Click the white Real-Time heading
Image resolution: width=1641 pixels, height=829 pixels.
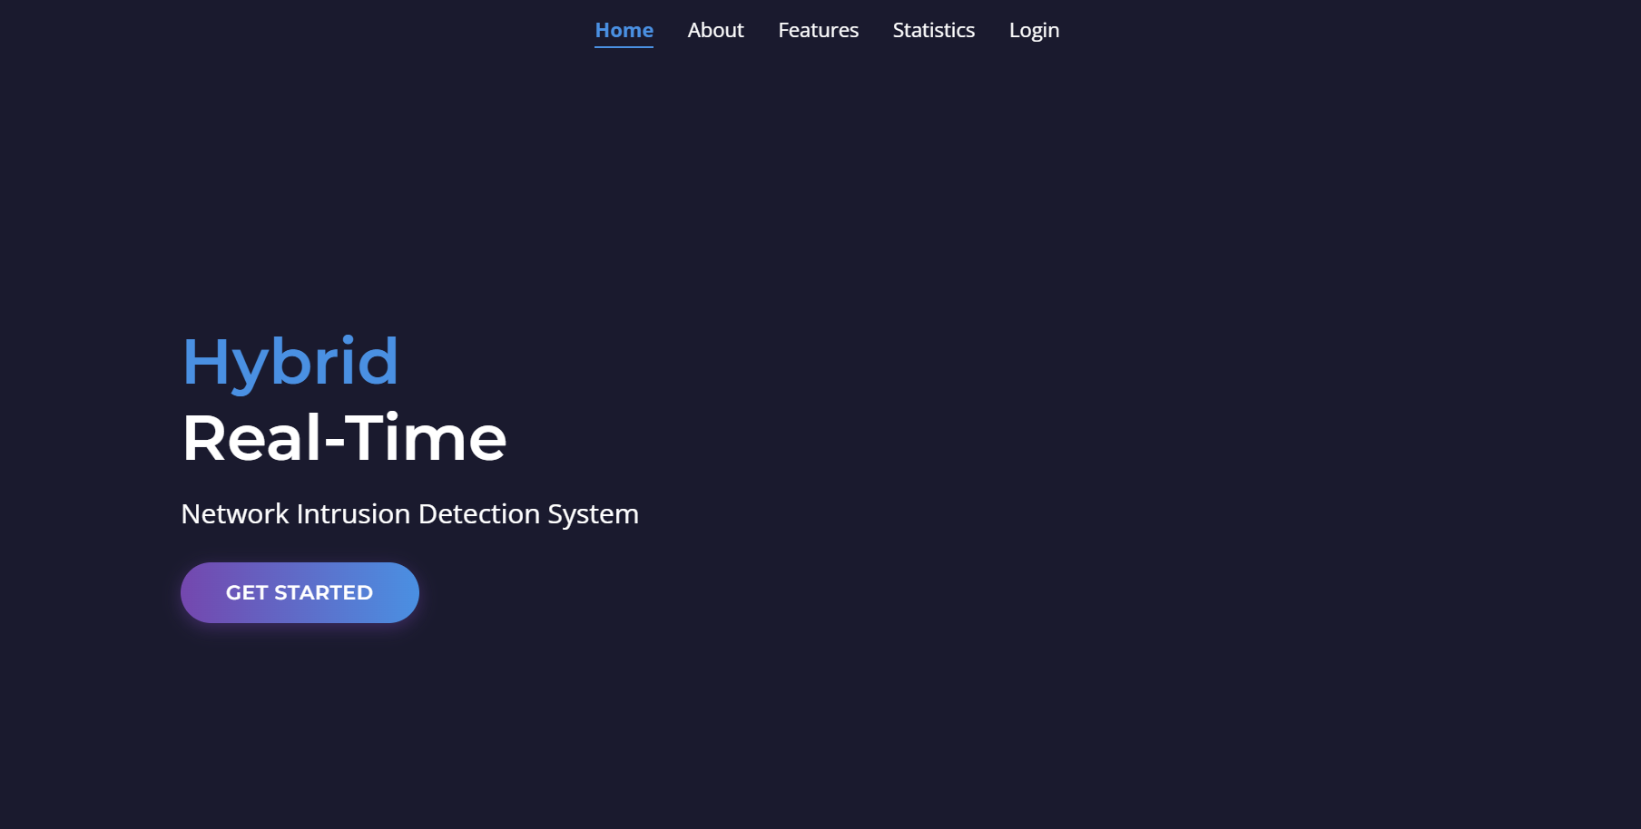point(344,438)
